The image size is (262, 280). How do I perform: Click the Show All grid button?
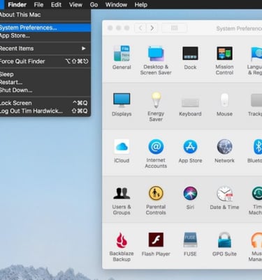[174, 28]
